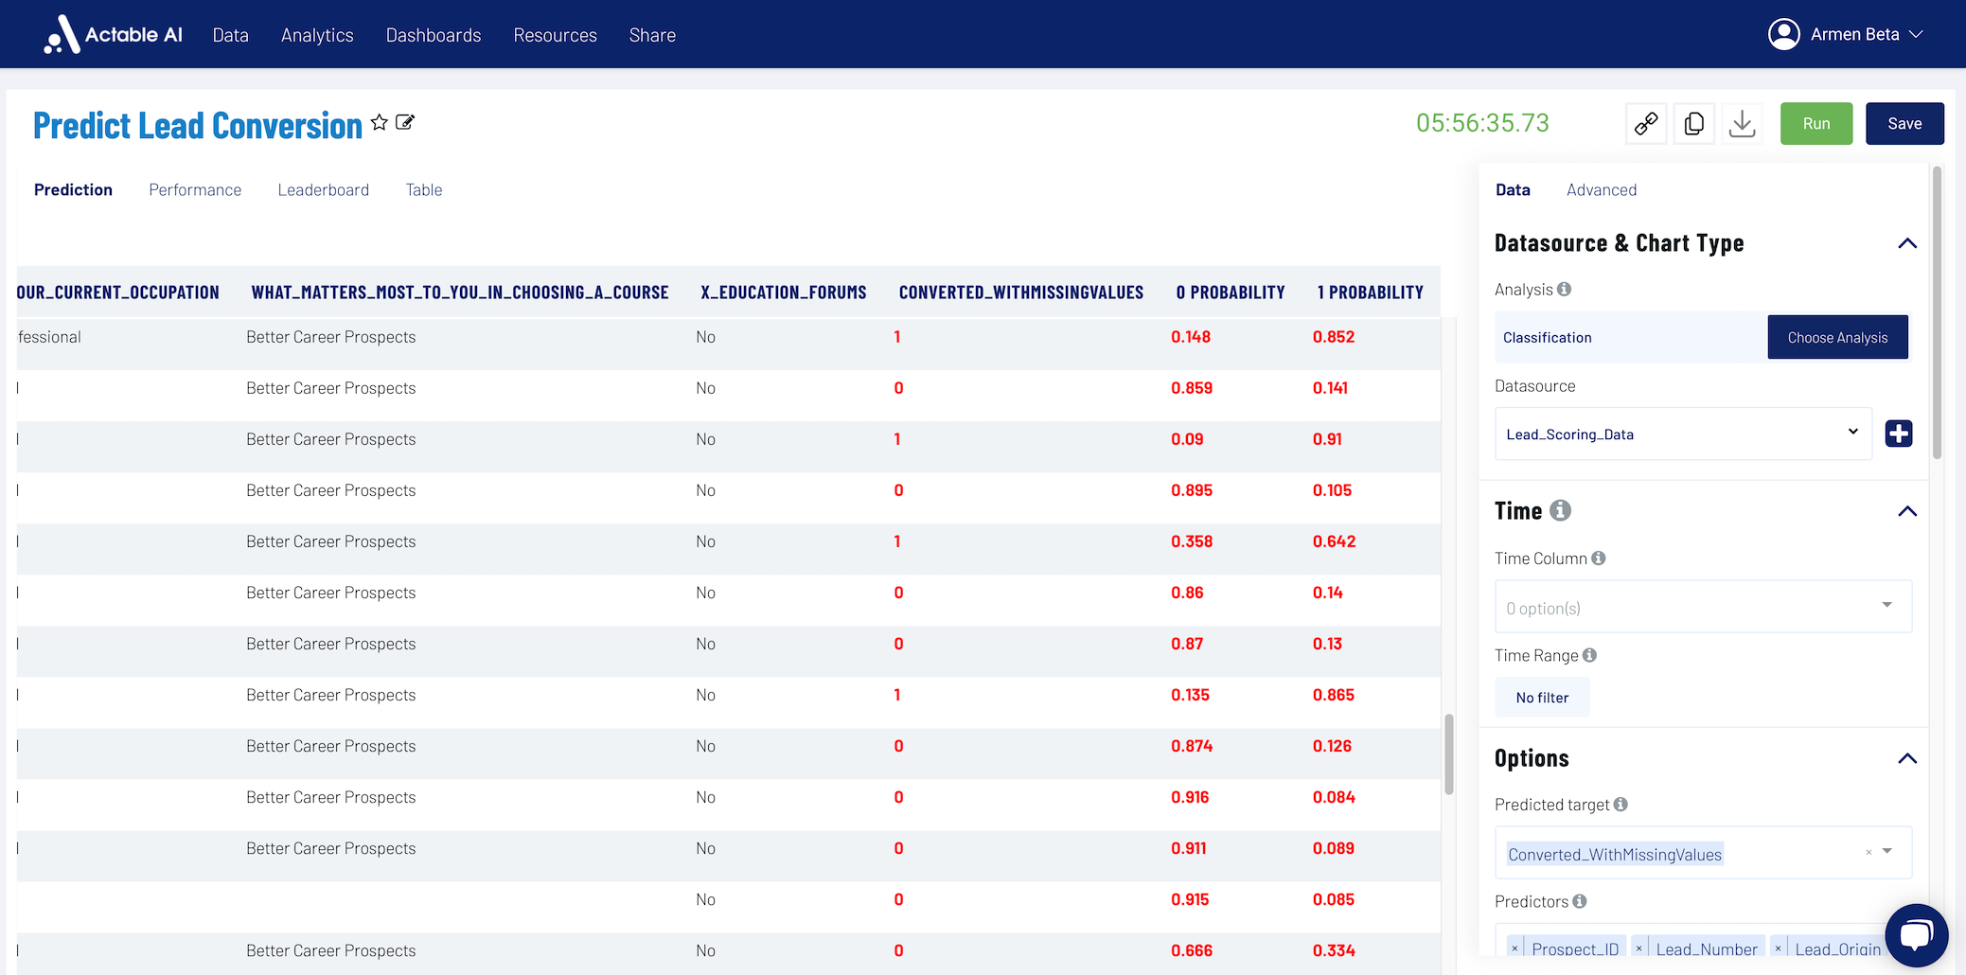Open the Leaderboard tab
The height and width of the screenshot is (975, 1966).
[x=324, y=190]
